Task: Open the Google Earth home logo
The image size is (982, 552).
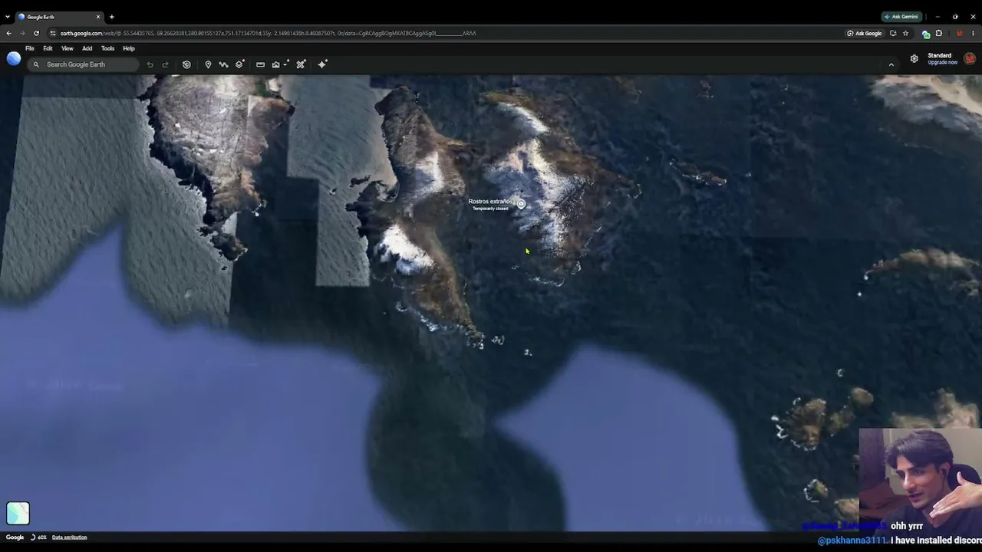Action: 14,58
